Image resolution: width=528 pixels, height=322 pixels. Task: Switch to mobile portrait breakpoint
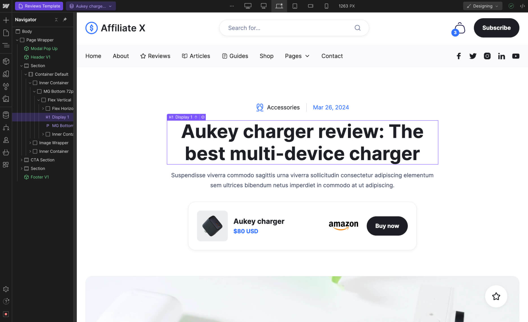[326, 6]
